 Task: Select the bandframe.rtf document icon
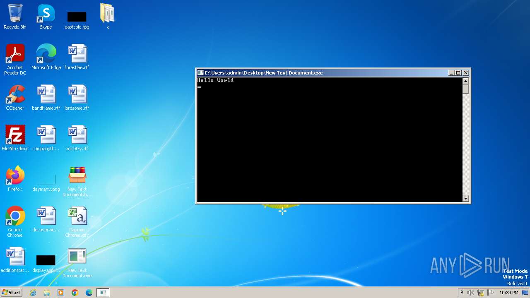click(x=46, y=98)
